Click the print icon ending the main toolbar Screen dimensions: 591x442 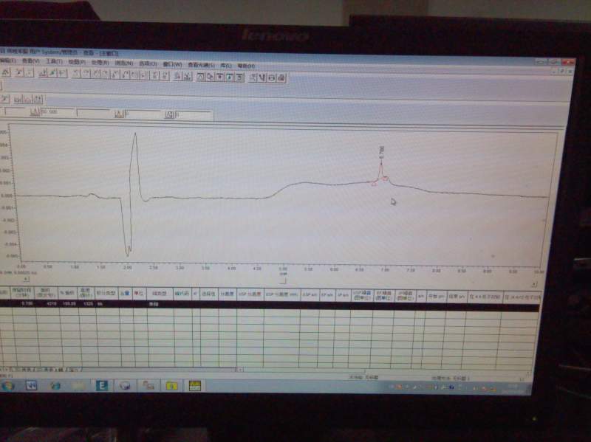pyautogui.click(x=281, y=78)
